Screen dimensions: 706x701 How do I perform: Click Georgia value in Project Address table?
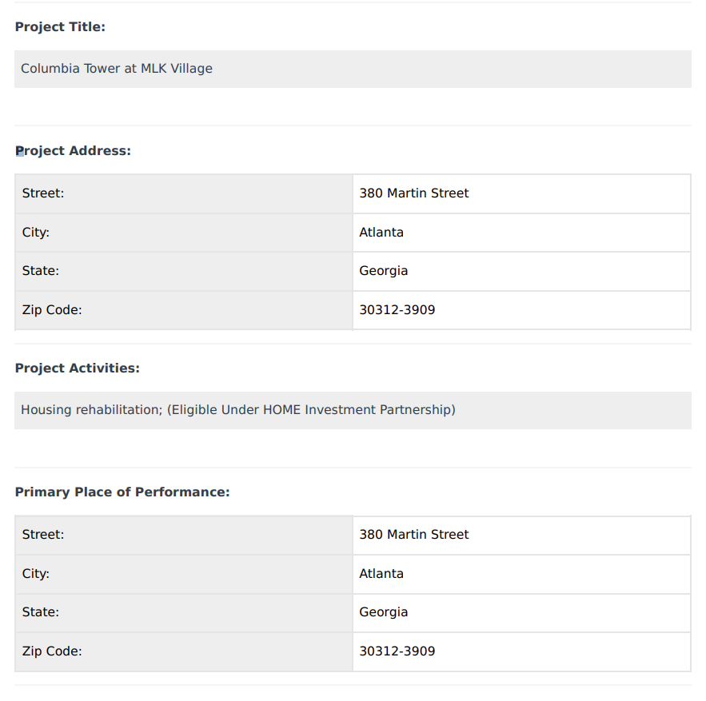pyautogui.click(x=383, y=271)
